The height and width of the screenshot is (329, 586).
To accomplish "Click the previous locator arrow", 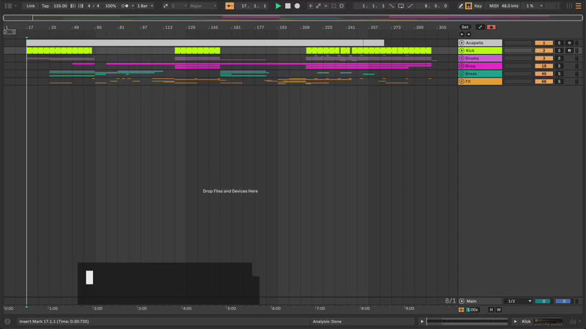I will pos(462,34).
